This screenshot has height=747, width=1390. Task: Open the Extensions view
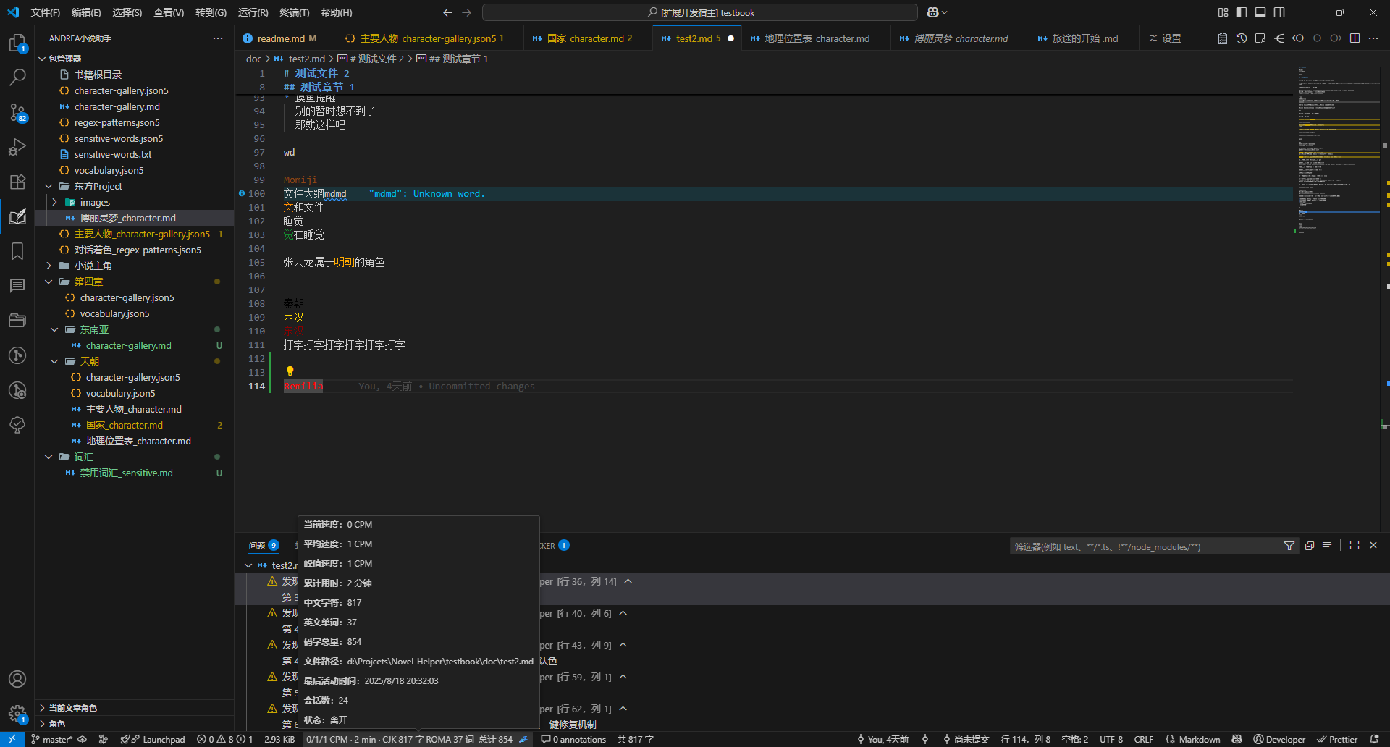point(17,182)
